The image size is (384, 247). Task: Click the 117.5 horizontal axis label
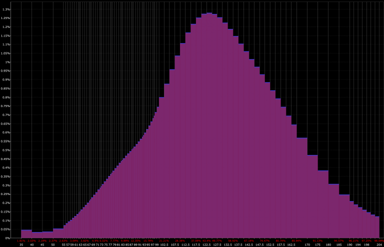click(x=196, y=245)
